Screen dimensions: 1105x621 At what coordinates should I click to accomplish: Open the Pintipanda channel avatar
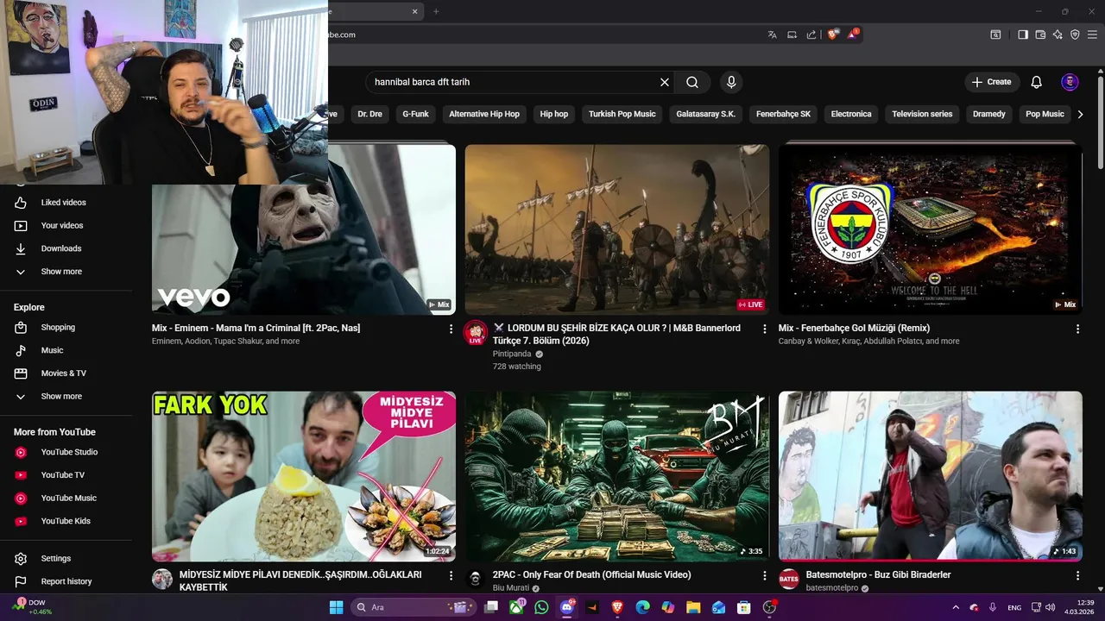[x=475, y=333]
